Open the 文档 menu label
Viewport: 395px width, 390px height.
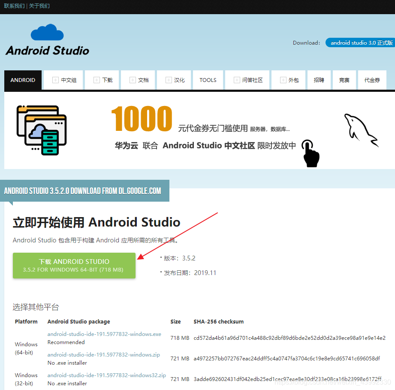pyautogui.click(x=144, y=80)
